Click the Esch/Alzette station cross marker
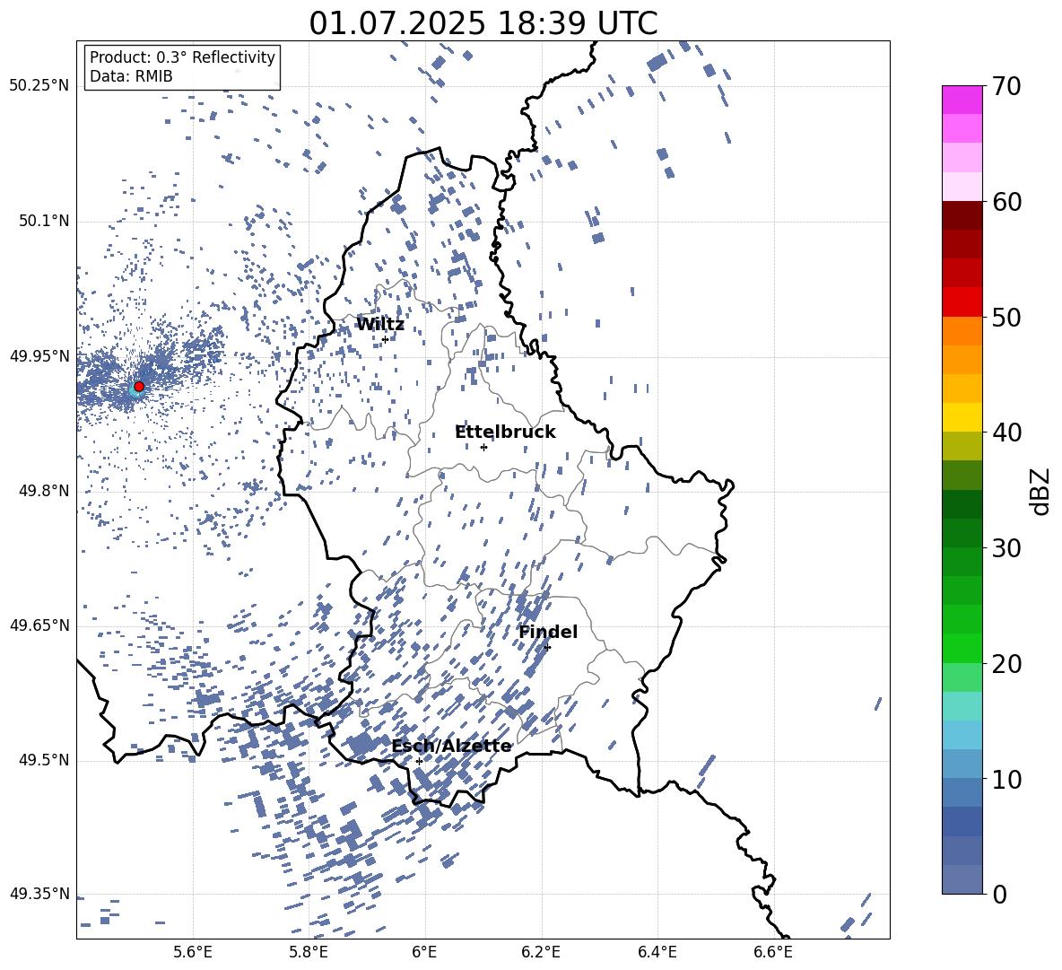1062x970 pixels. click(x=419, y=761)
